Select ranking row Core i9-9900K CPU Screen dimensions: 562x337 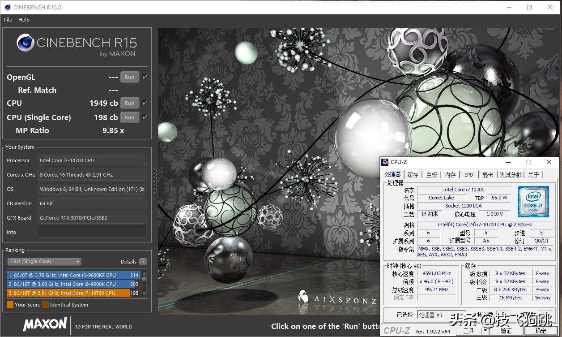tap(74, 284)
